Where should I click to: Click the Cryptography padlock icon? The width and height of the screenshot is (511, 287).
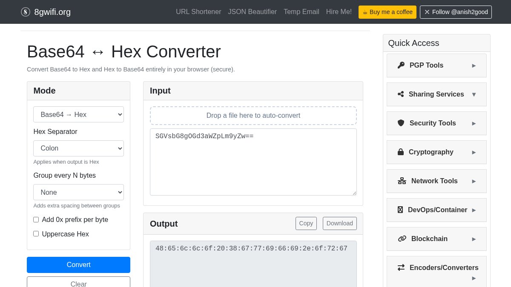401,152
